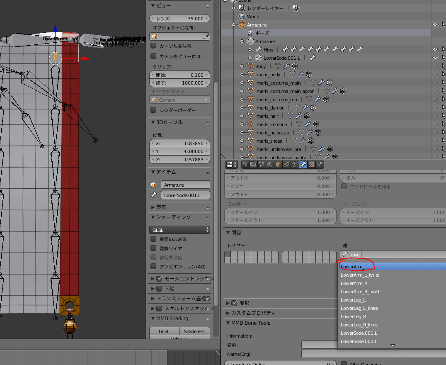446x365 pixels.
Task: Open the Texture properties tab (checker icon)
Action: click(x=311, y=165)
